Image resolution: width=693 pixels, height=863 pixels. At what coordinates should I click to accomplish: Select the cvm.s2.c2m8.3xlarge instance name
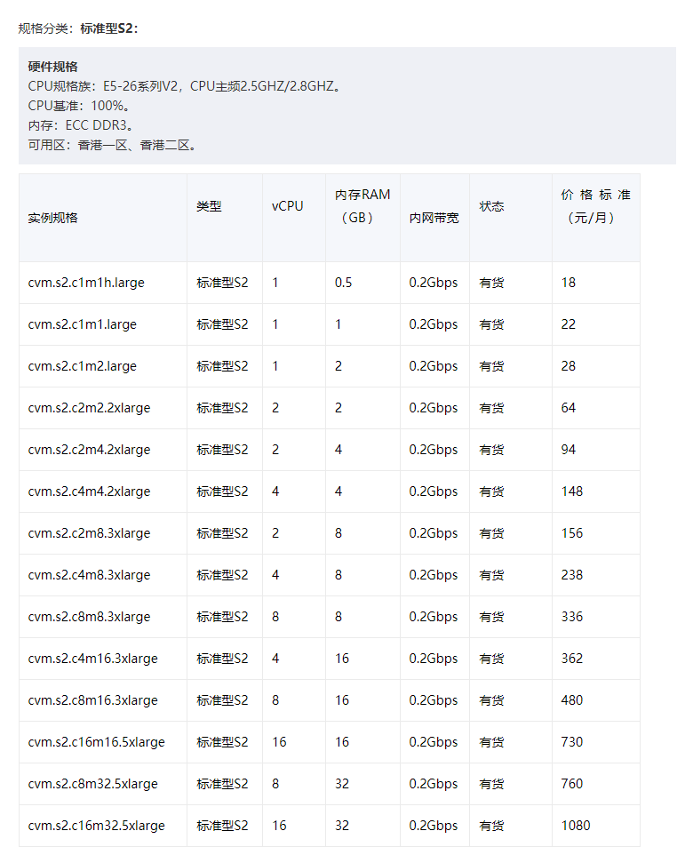pyautogui.click(x=89, y=534)
